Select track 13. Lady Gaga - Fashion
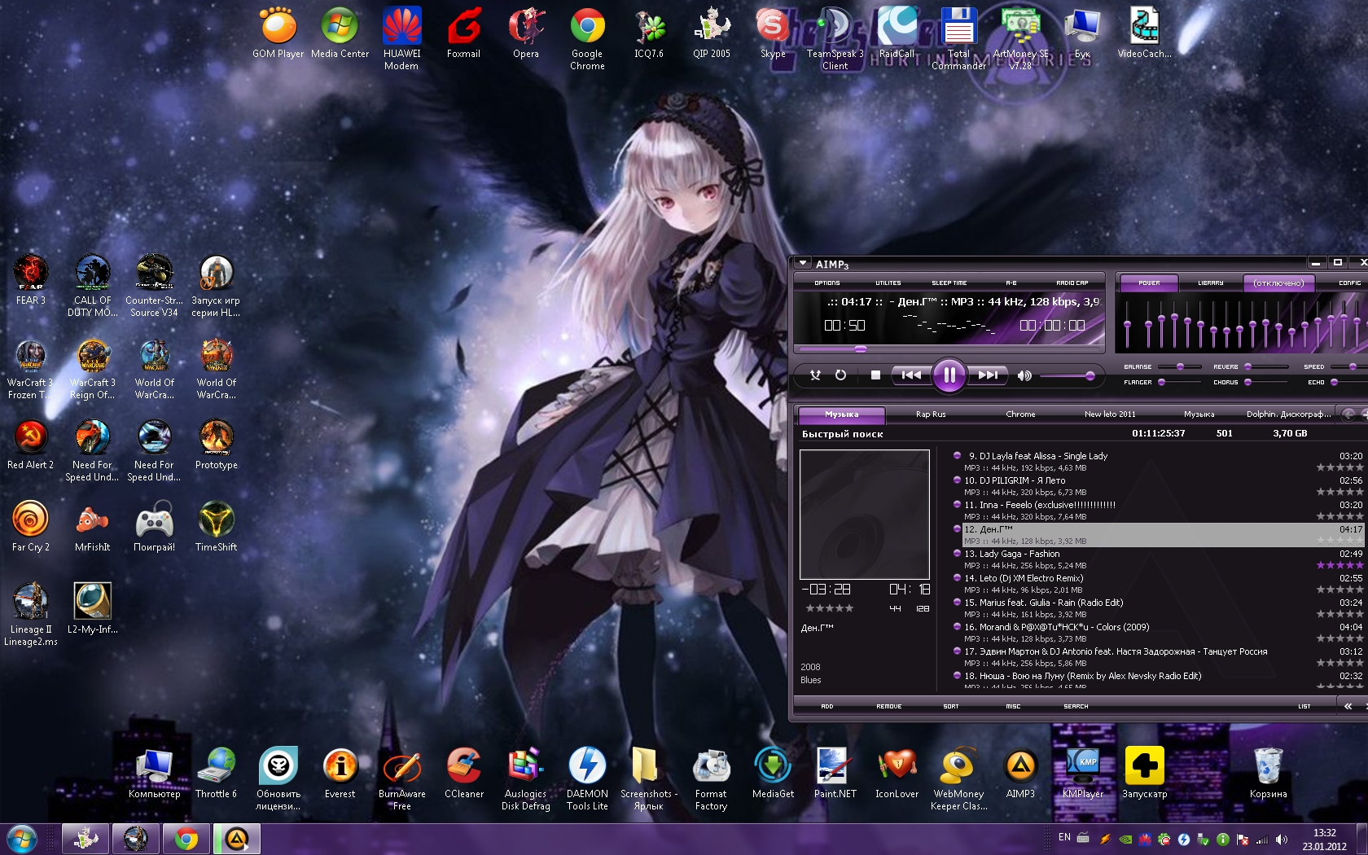1368x855 pixels. point(1159,559)
